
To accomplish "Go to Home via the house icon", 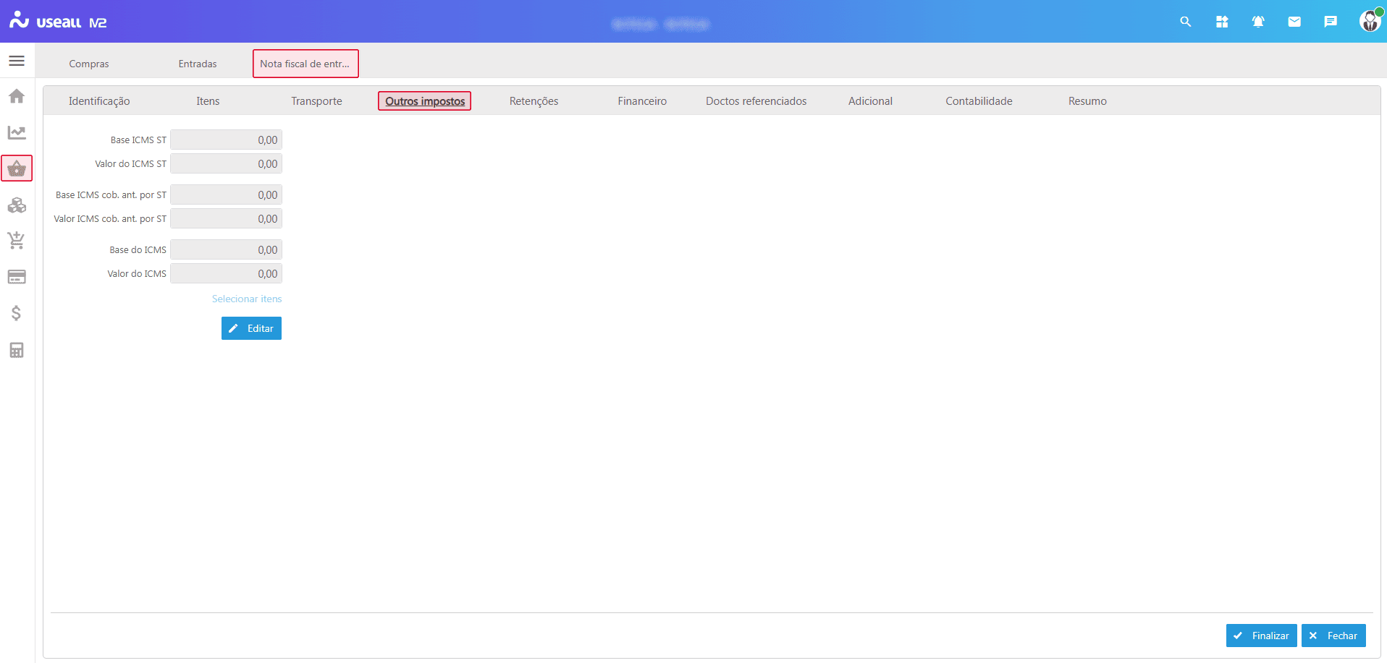I will pyautogui.click(x=17, y=96).
